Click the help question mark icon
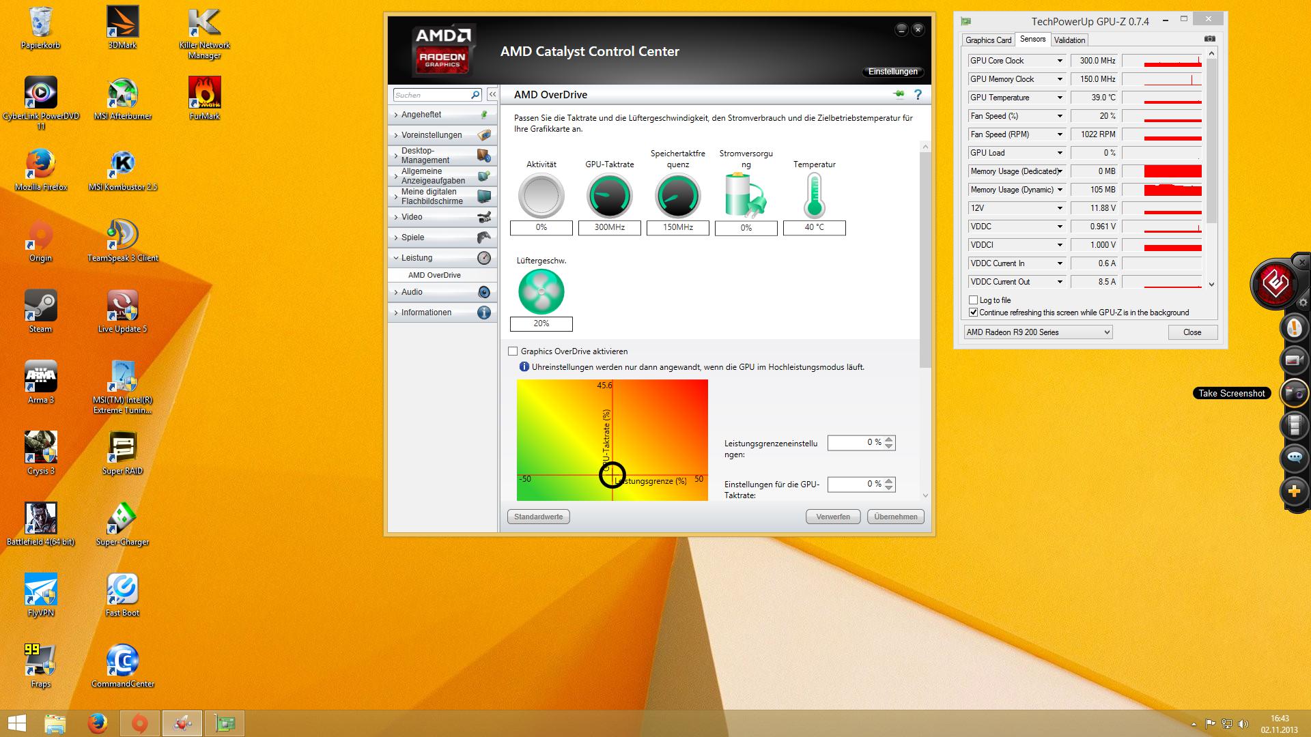The width and height of the screenshot is (1311, 737). click(x=918, y=95)
